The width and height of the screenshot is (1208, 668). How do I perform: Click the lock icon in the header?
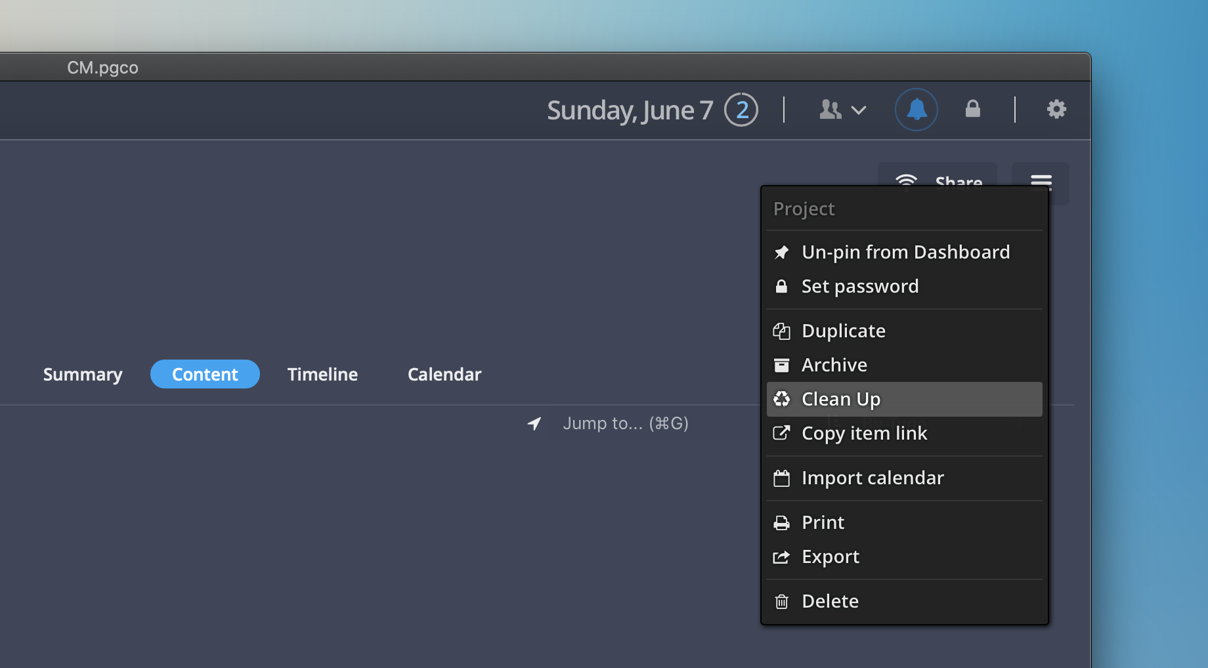point(972,109)
